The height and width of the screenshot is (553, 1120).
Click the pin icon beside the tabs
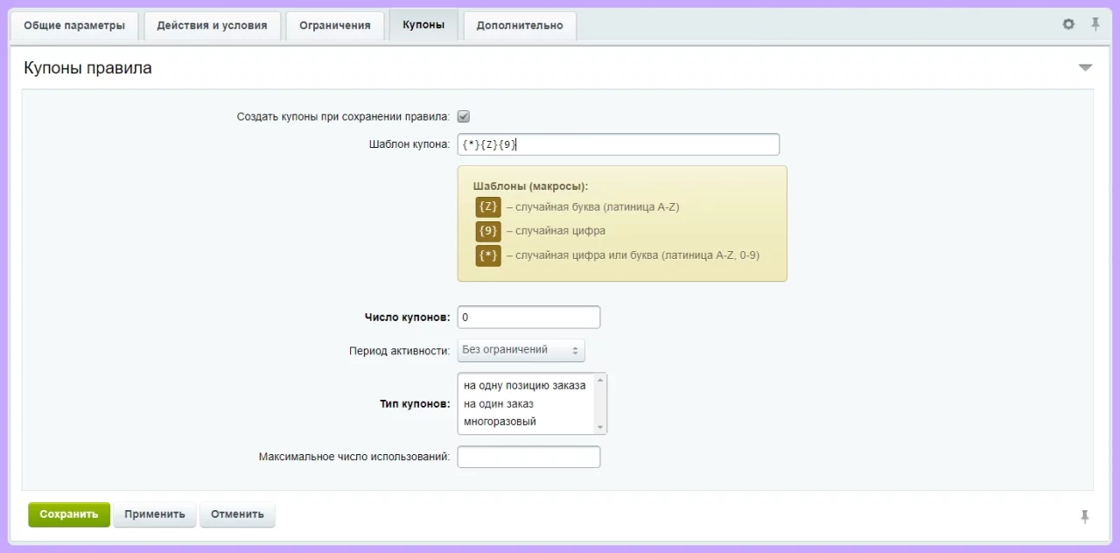[1095, 24]
